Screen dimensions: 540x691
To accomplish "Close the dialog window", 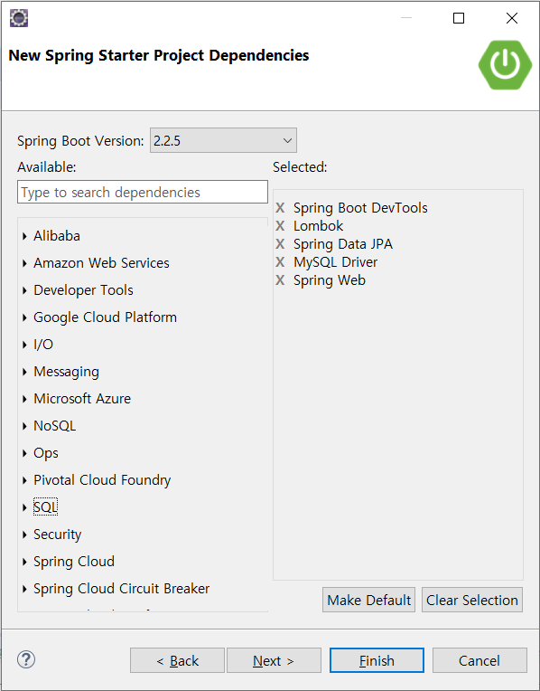I will 512,18.
